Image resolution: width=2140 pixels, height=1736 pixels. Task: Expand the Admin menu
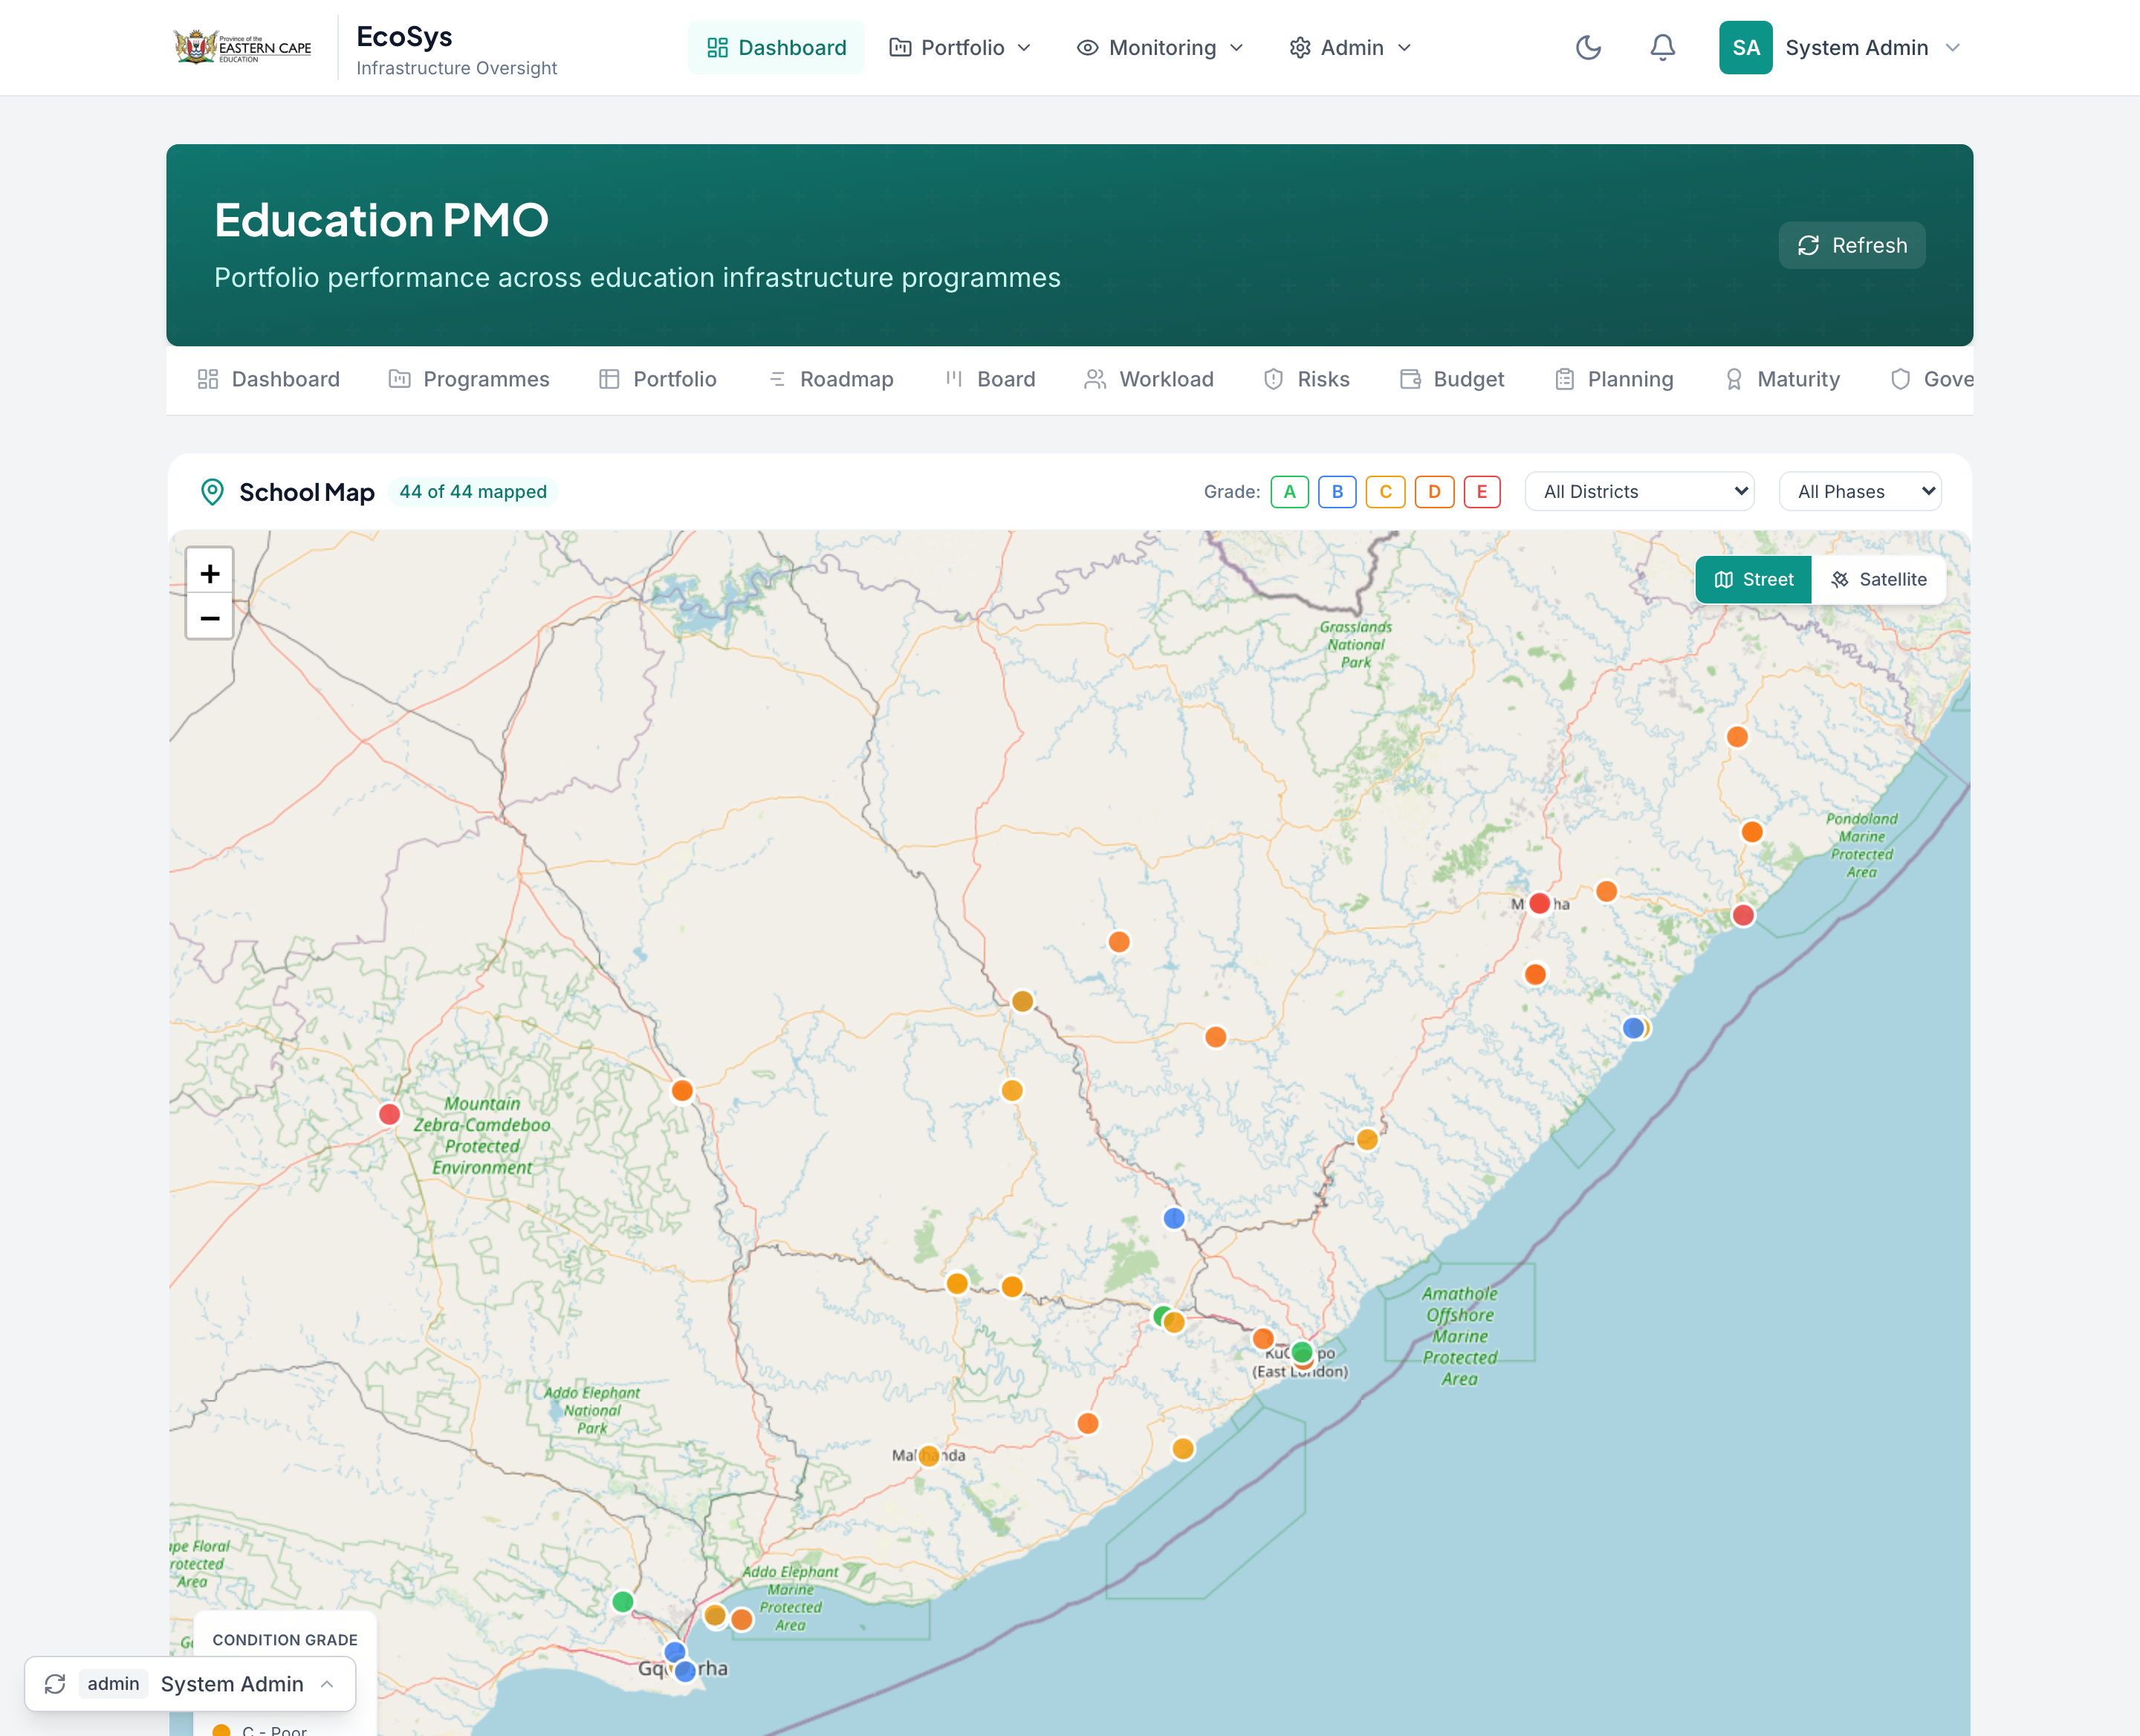pos(1349,47)
